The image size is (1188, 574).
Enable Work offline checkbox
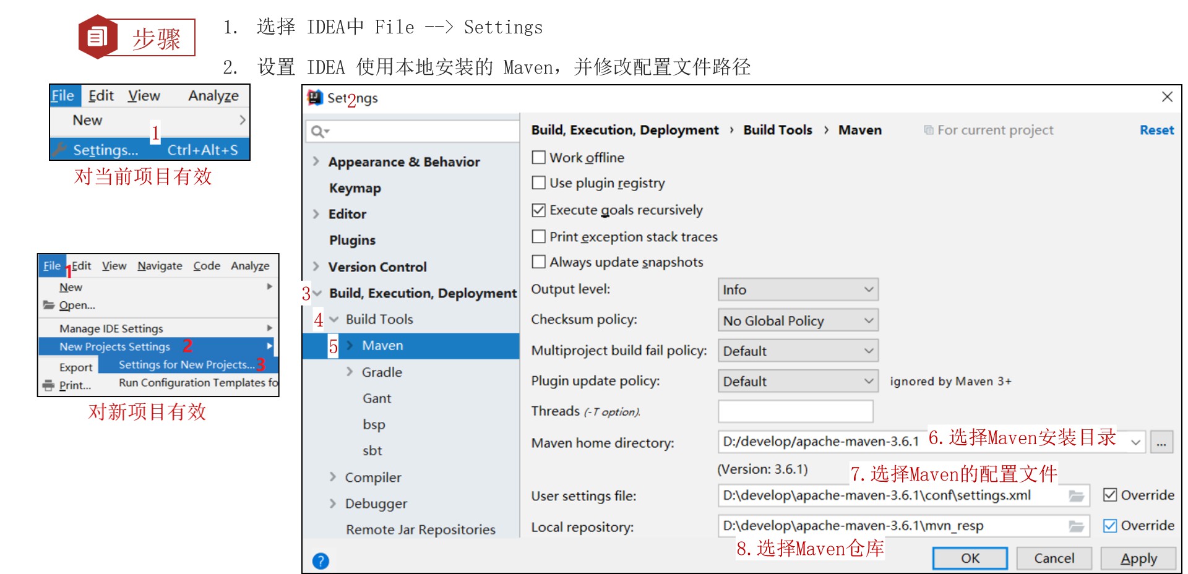tap(539, 157)
